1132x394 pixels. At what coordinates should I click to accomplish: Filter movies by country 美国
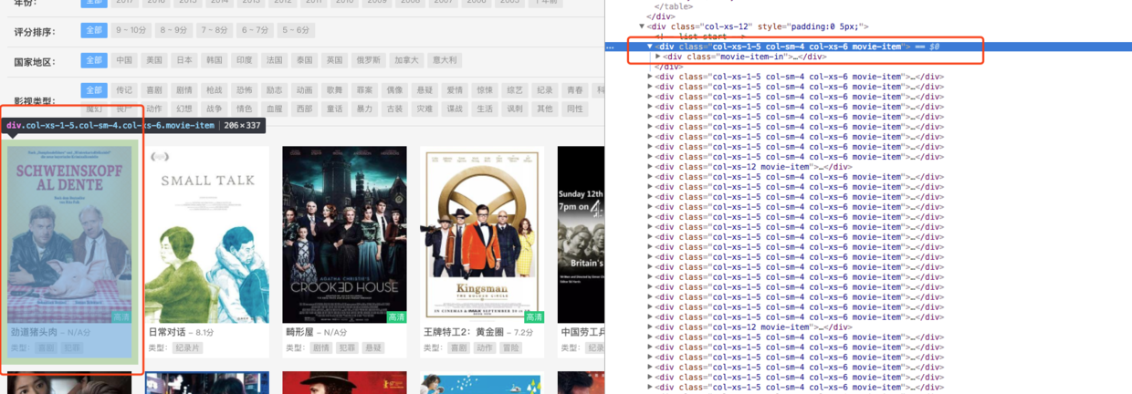click(154, 60)
